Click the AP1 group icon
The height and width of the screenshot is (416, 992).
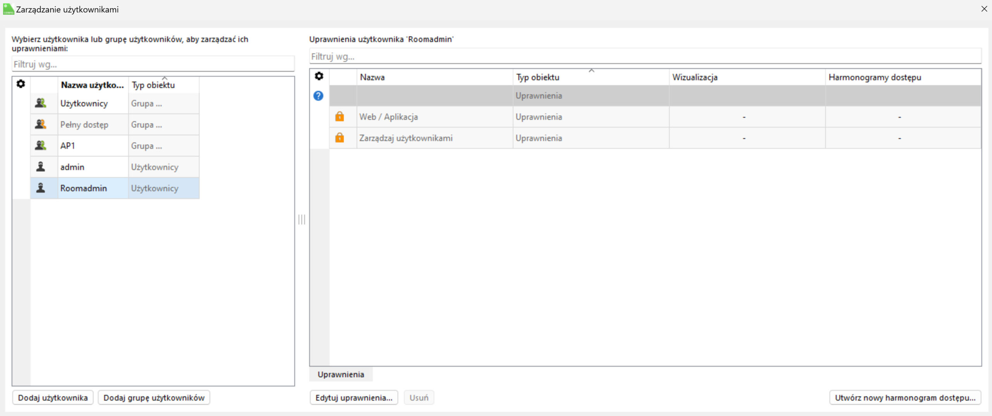point(41,146)
